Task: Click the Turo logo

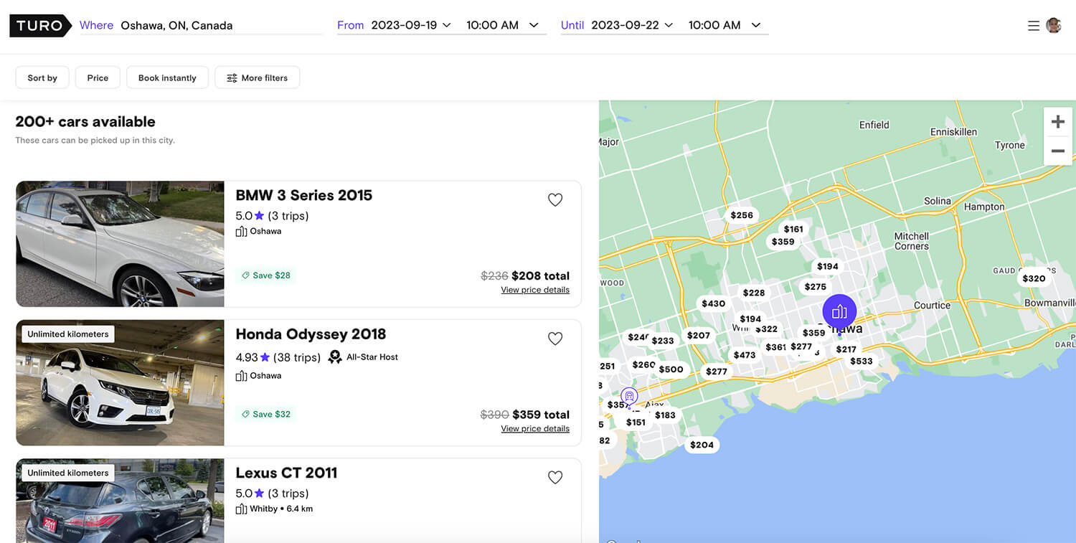Action: tap(40, 25)
